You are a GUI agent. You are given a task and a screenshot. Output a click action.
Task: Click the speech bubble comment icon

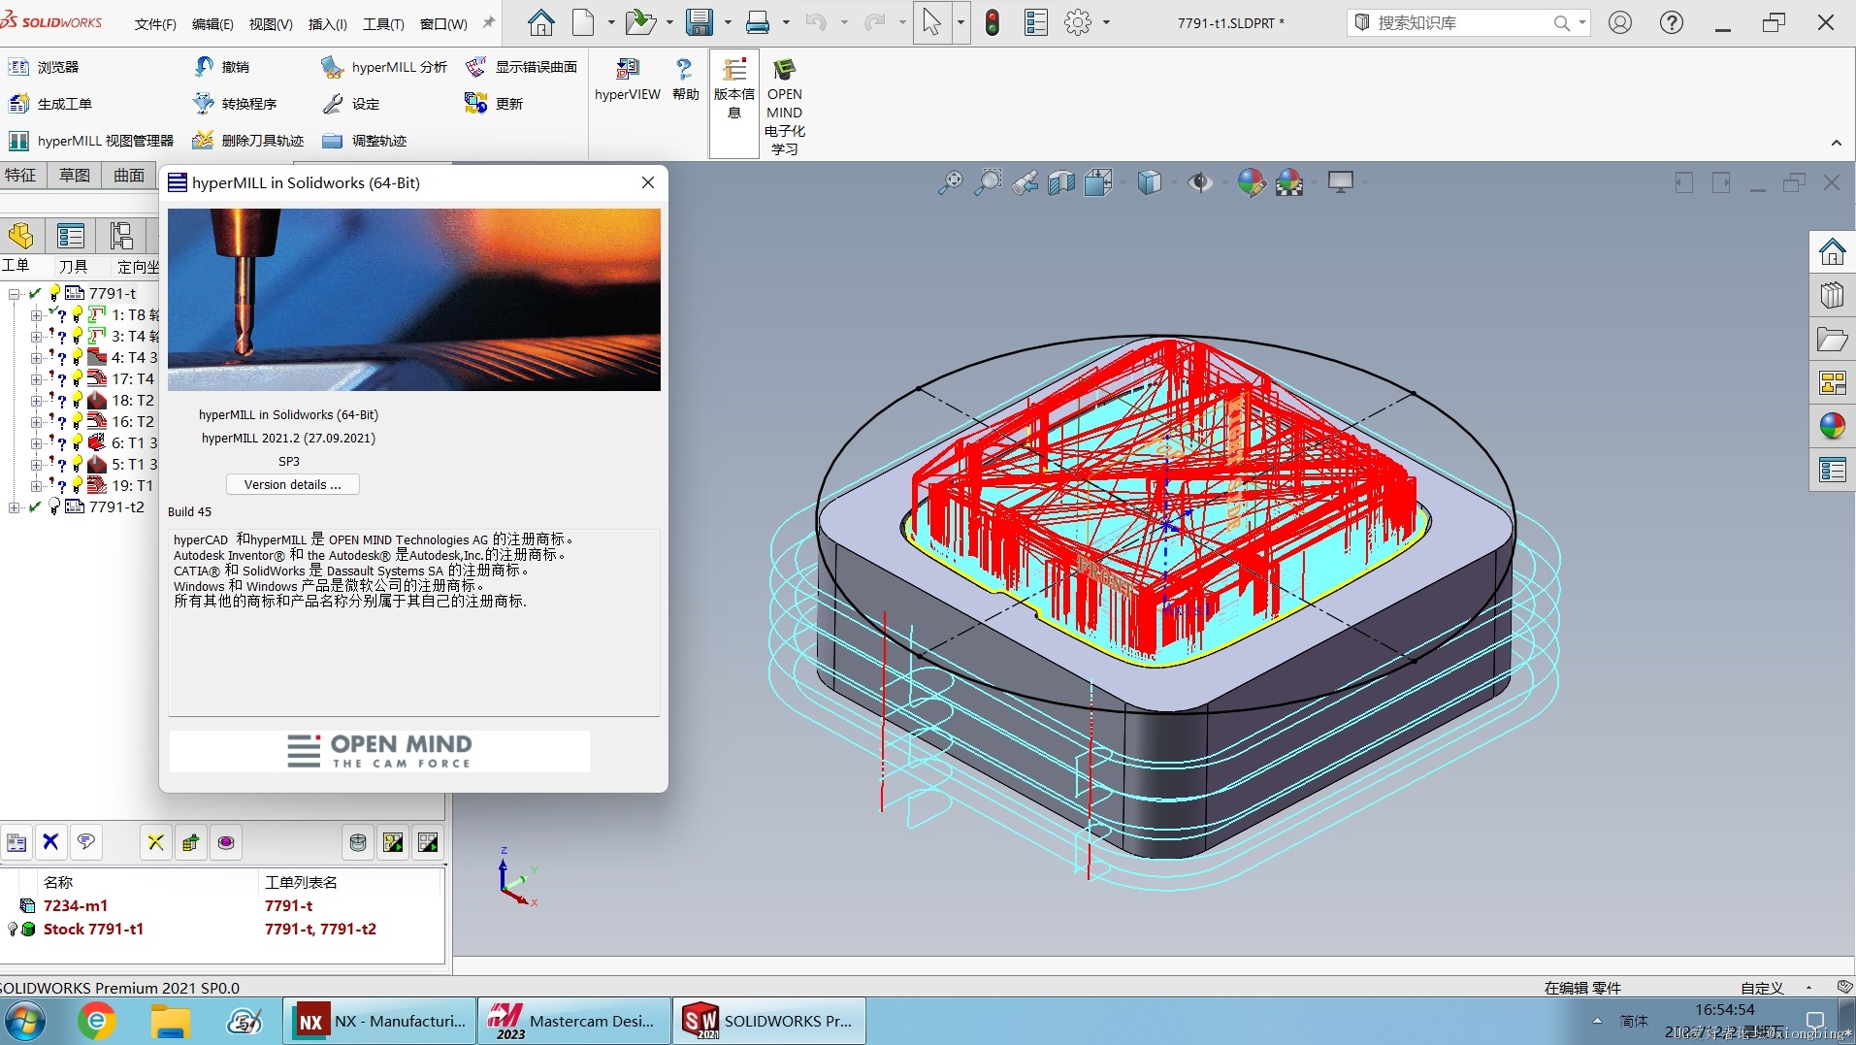pyautogui.click(x=85, y=842)
